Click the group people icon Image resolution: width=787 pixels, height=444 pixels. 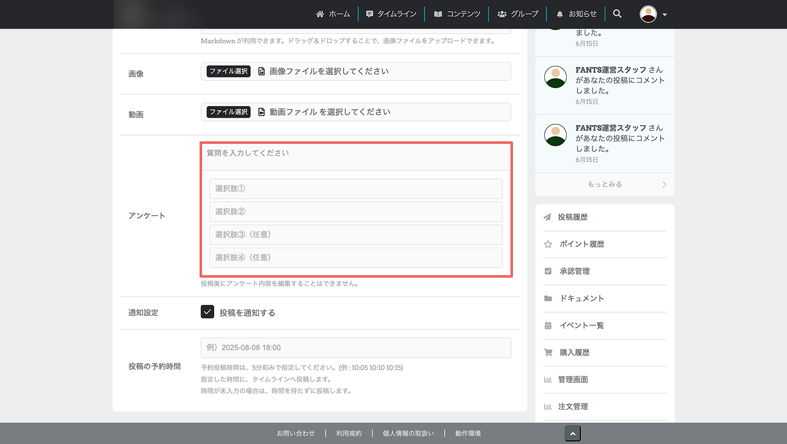tap(502, 14)
